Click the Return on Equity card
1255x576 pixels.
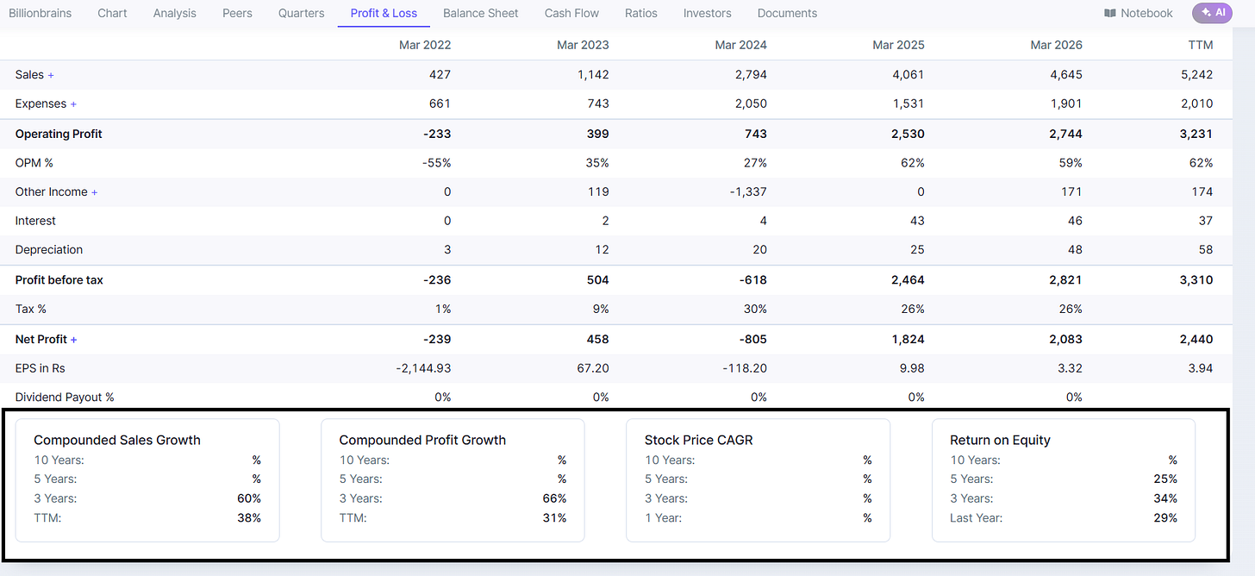[x=1064, y=480]
